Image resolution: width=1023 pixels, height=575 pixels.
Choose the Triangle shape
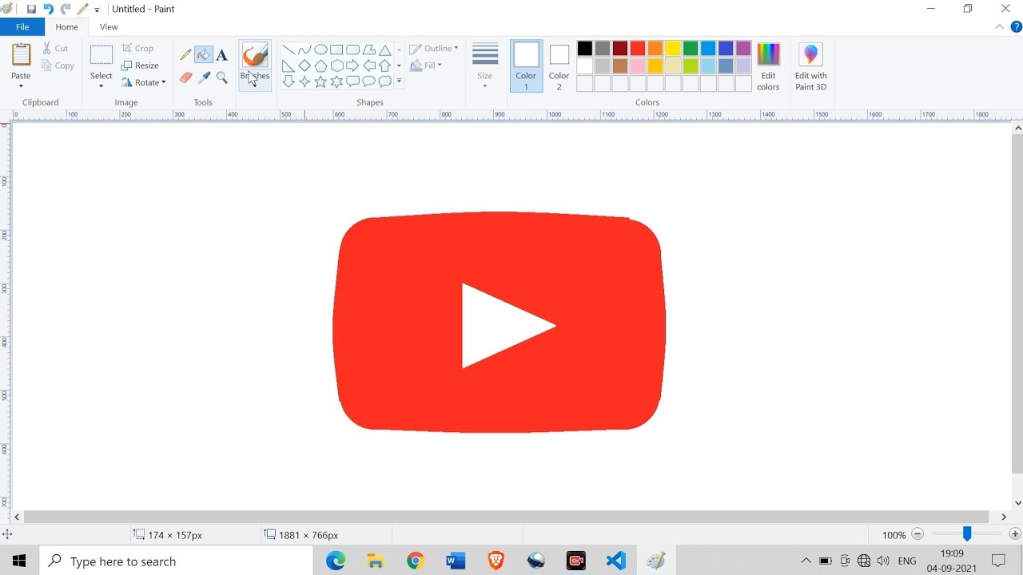384,50
